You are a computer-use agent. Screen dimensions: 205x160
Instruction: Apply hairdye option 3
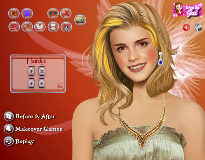31,83
